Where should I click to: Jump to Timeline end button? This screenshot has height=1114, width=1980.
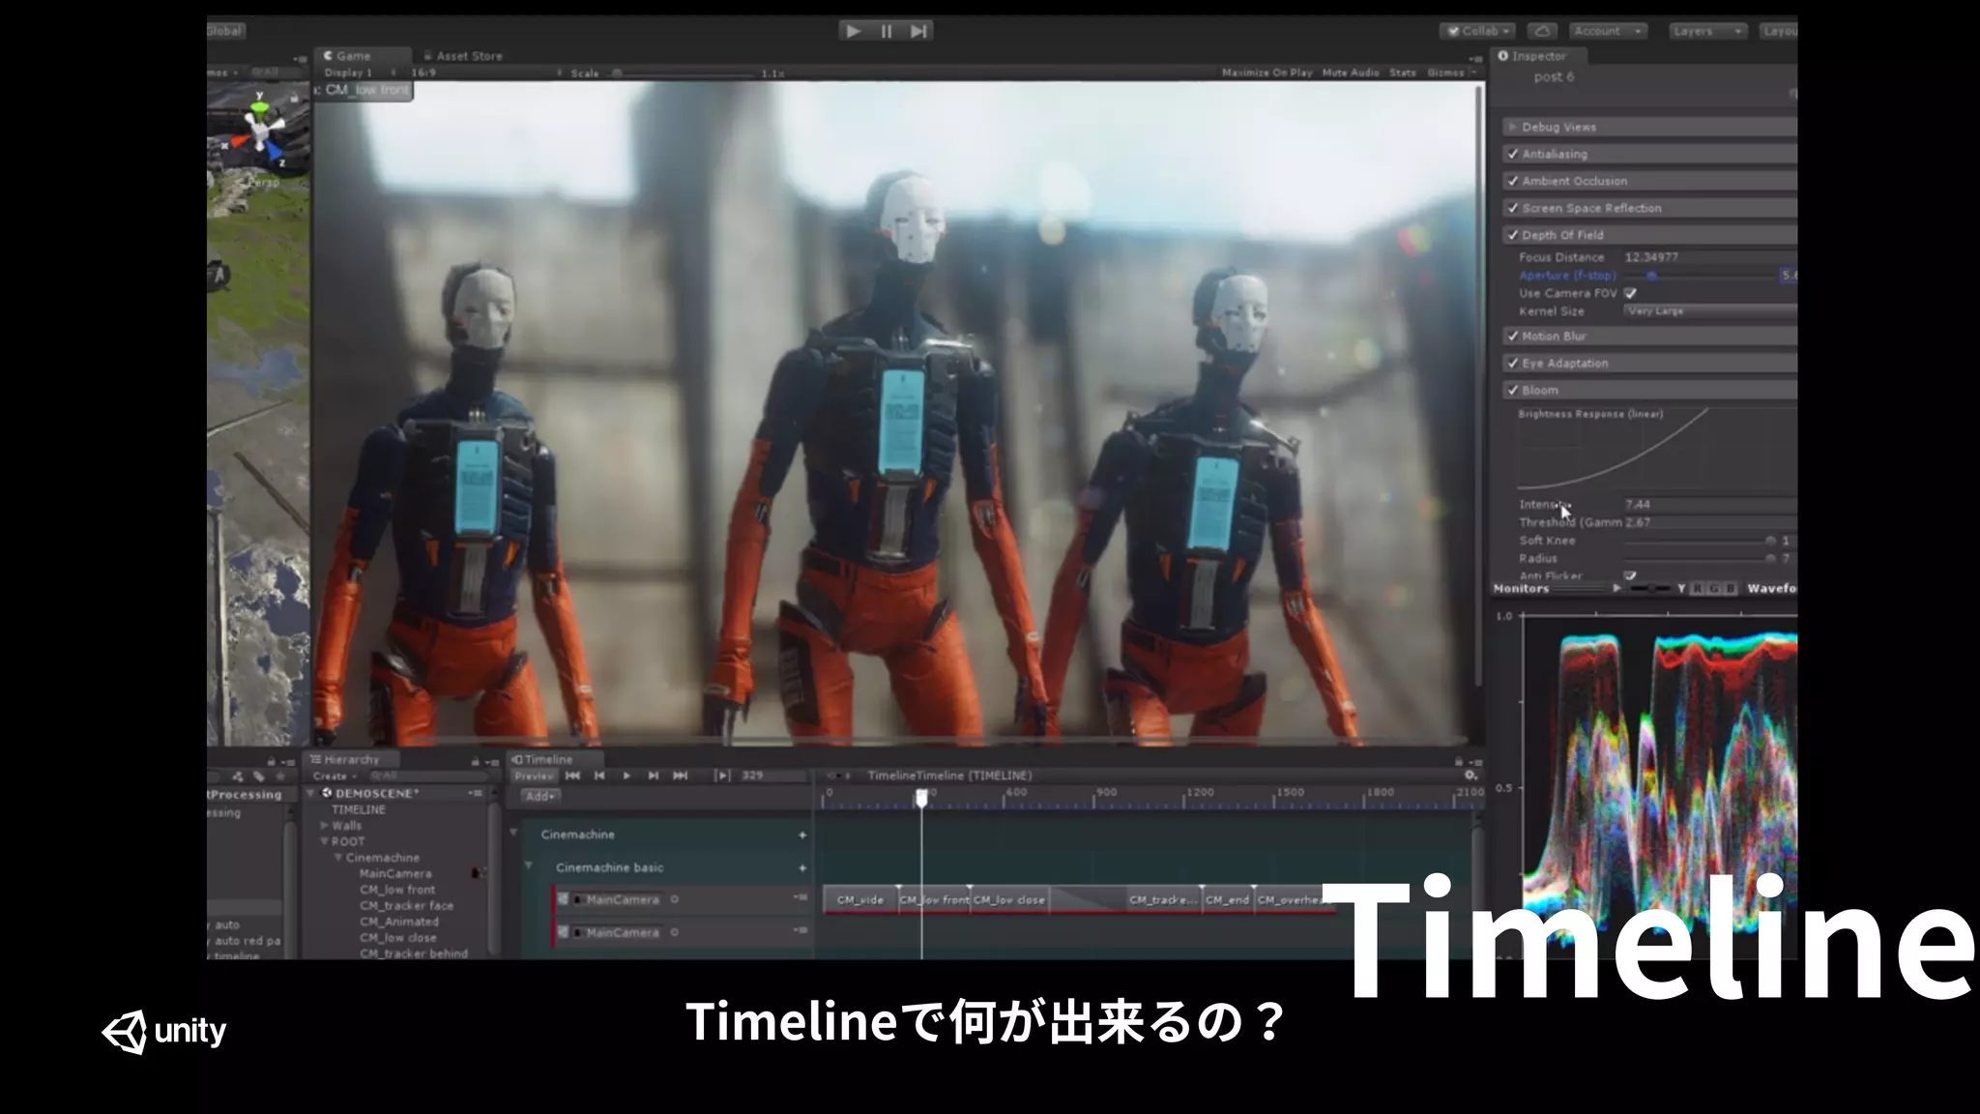click(681, 776)
